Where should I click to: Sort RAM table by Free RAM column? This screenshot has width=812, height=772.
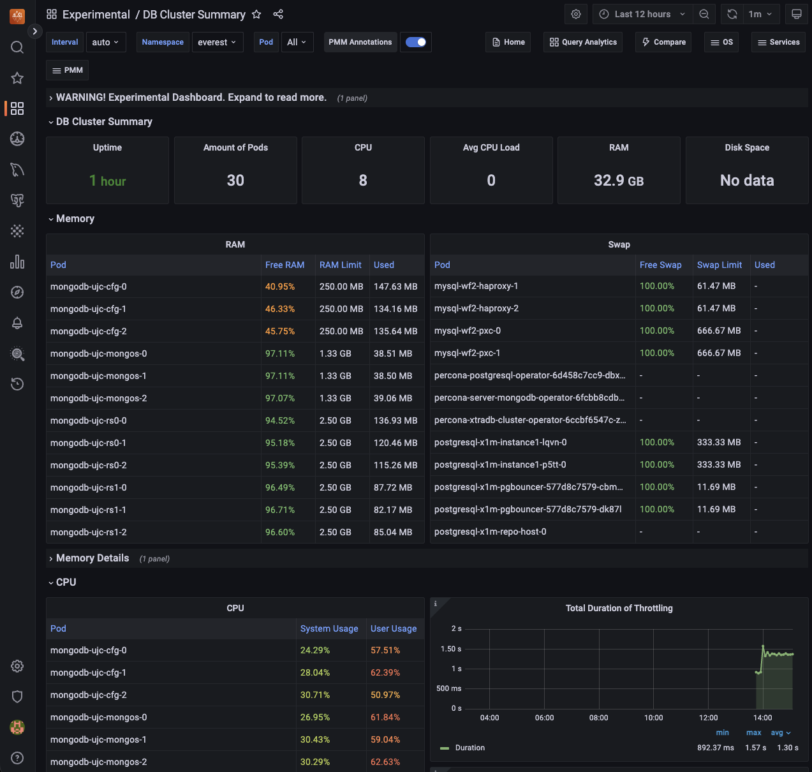[x=284, y=265]
